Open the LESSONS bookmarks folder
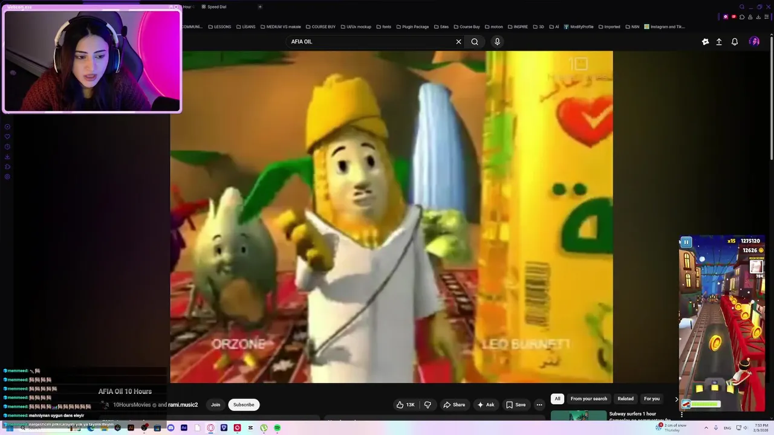This screenshot has width=774, height=435. tap(219, 27)
